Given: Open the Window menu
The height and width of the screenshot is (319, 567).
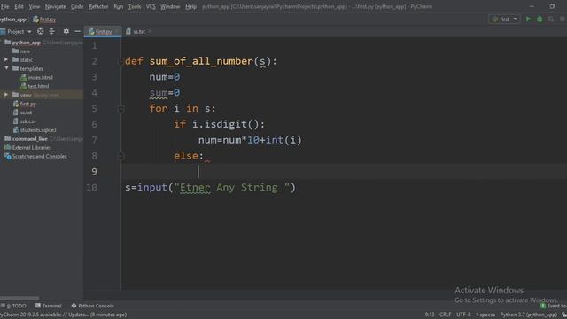Looking at the screenshot, I should 170,6.
